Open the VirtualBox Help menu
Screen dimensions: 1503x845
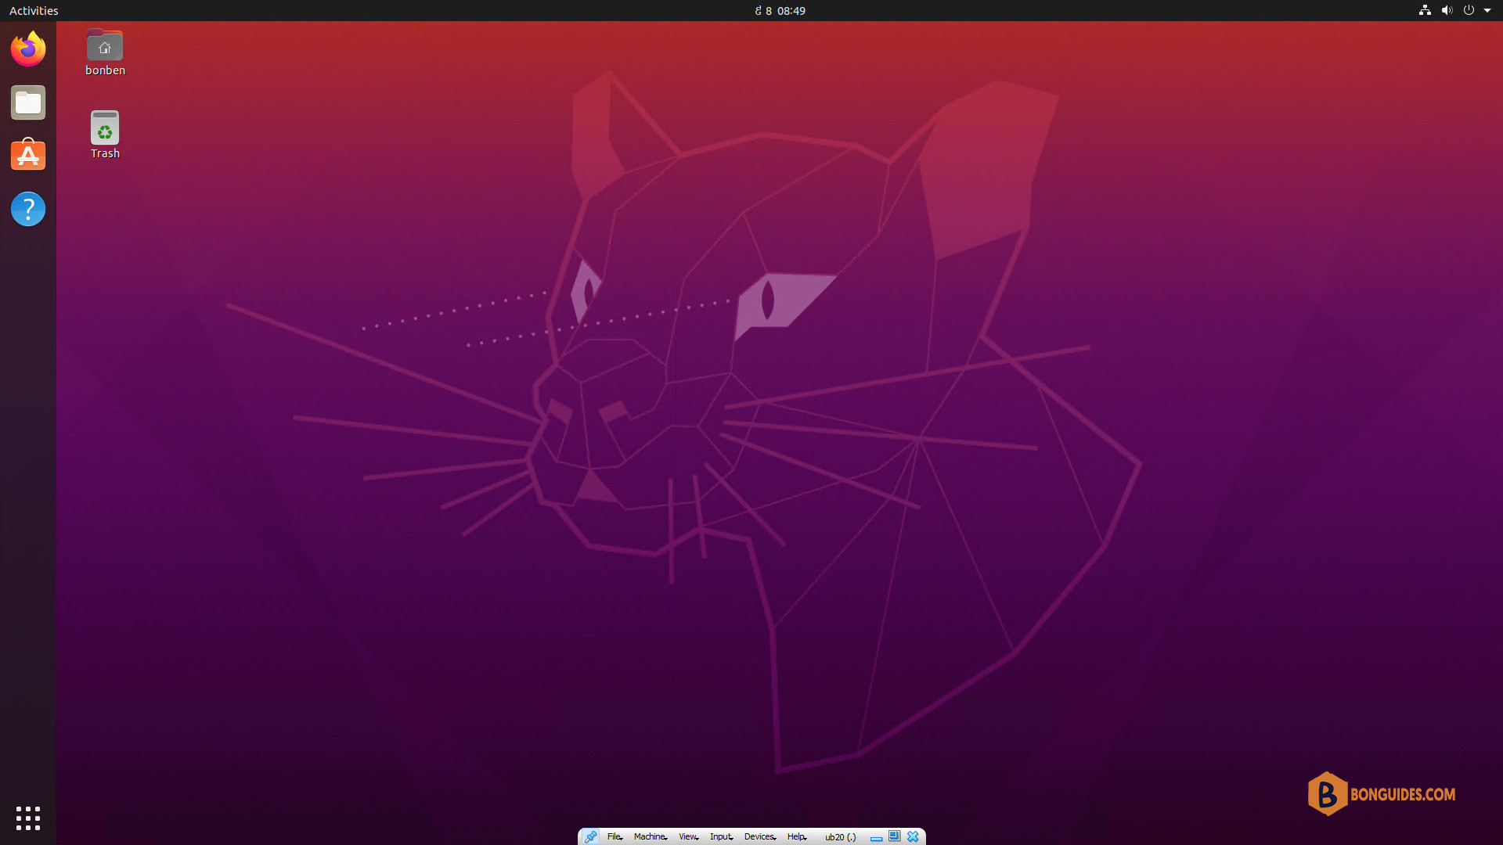pos(797,836)
